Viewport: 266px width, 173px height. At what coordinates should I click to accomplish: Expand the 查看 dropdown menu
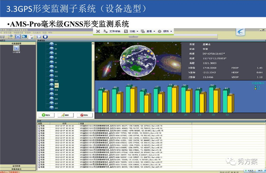(x=148, y=31)
